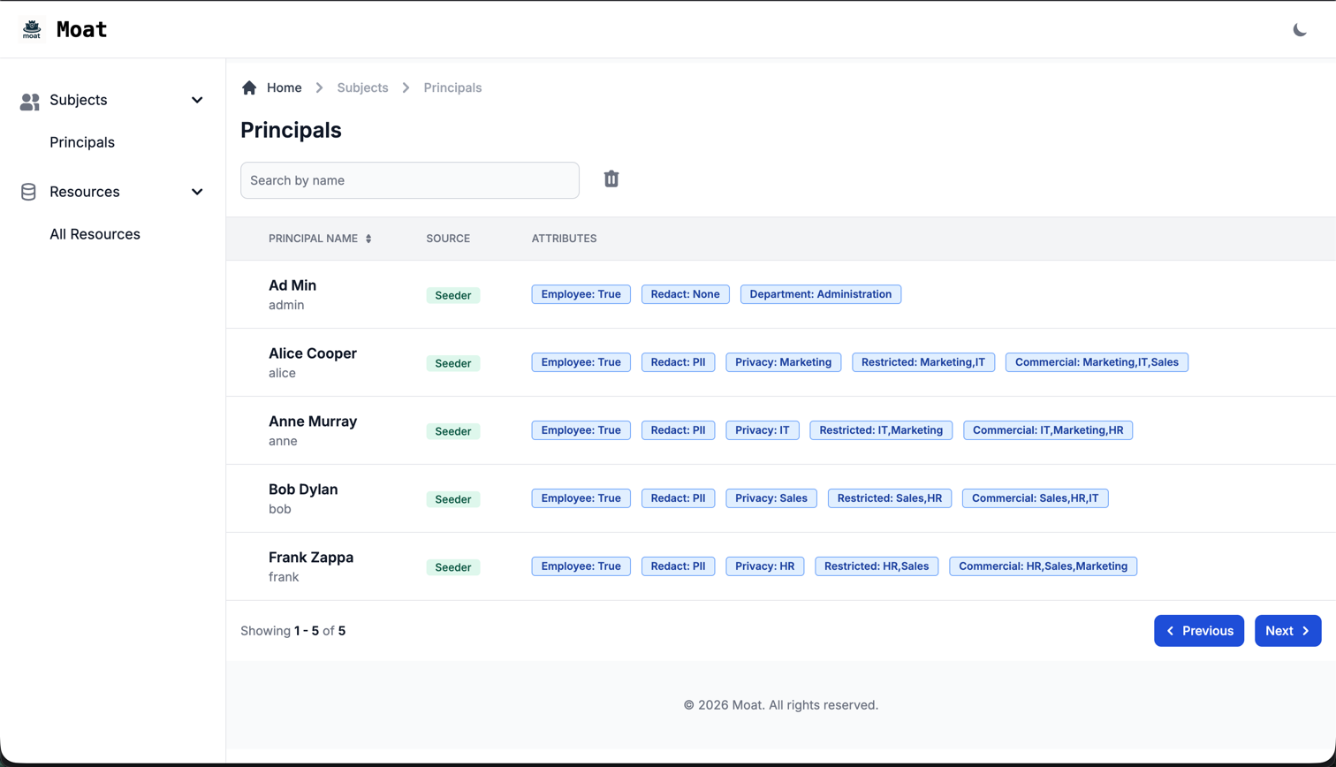
Task: Select the Resources database icon in sidebar
Action: tap(27, 192)
